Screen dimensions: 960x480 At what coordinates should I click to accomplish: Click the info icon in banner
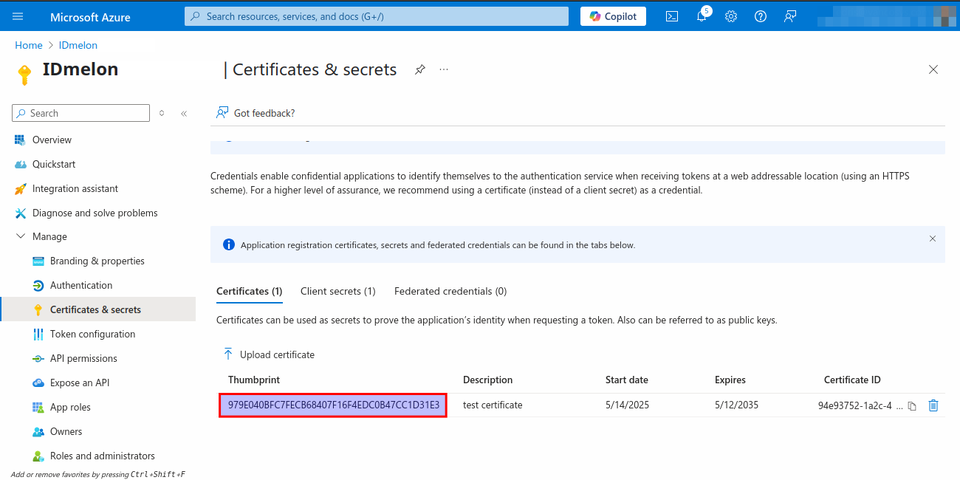[228, 244]
